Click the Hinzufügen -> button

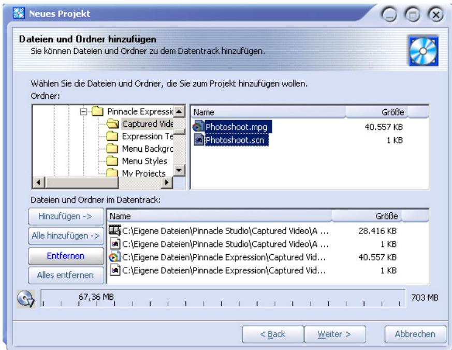pyautogui.click(x=66, y=216)
